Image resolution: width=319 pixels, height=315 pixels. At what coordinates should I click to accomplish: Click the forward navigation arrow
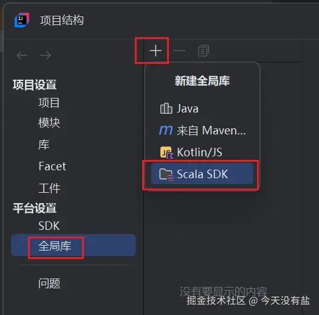pos(46,55)
